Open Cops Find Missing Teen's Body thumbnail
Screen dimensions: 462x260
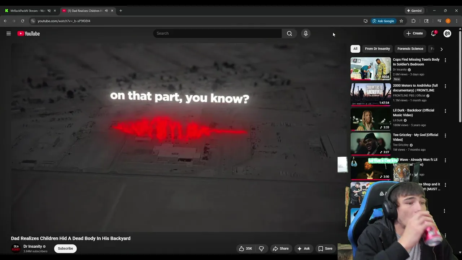click(371, 69)
